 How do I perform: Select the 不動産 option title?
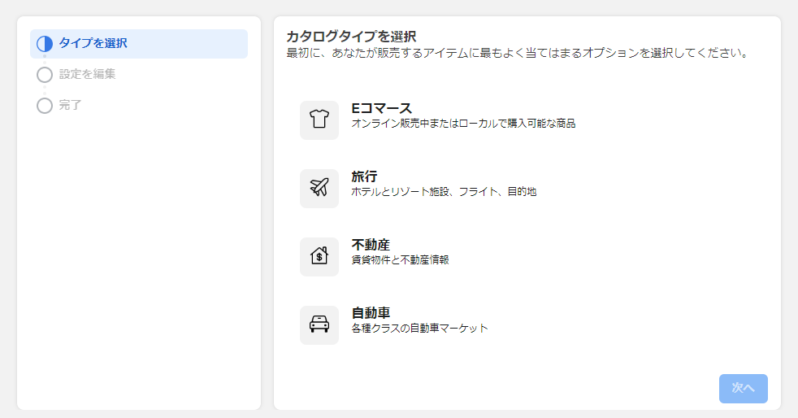371,245
